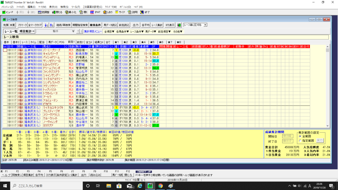Screen dimensions: 338x190
Task: Open しおり bookmark toolbar icon
Action: [x=108, y=12]
